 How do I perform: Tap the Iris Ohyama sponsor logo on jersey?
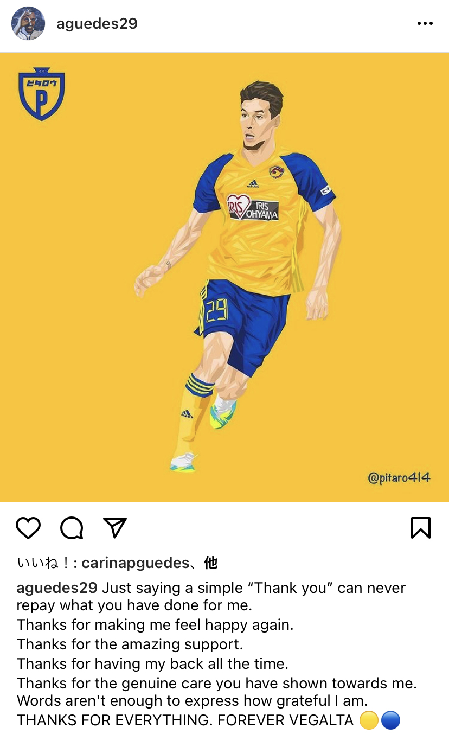tap(253, 207)
